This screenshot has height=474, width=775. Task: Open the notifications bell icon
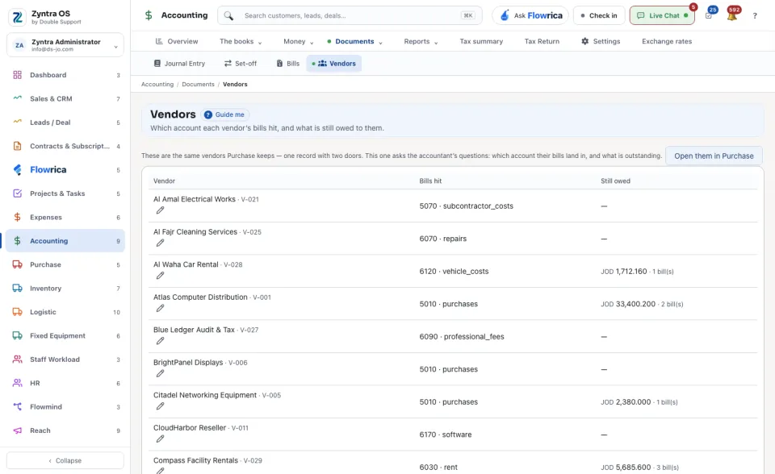point(732,16)
